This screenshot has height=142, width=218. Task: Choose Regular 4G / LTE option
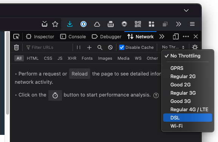(x=187, y=110)
